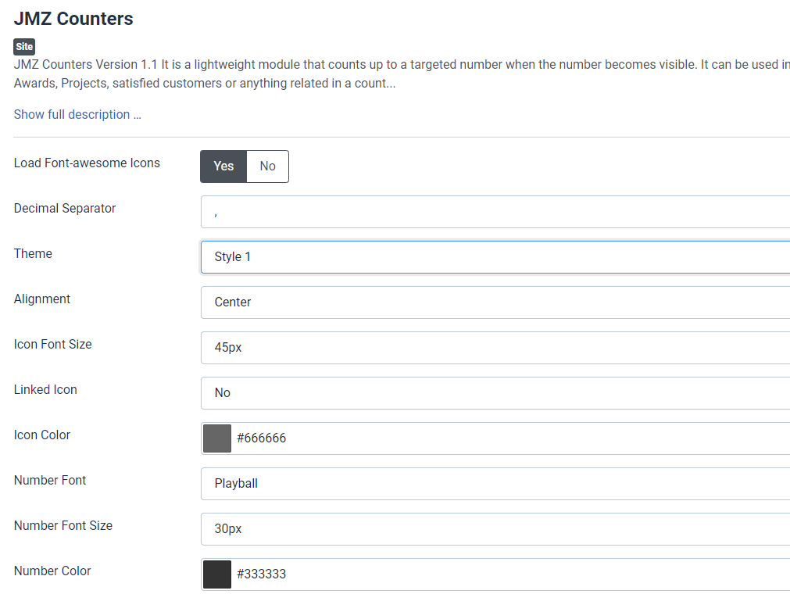Click the Site badge under the title
Screen dimensions: 790x594
click(x=24, y=47)
